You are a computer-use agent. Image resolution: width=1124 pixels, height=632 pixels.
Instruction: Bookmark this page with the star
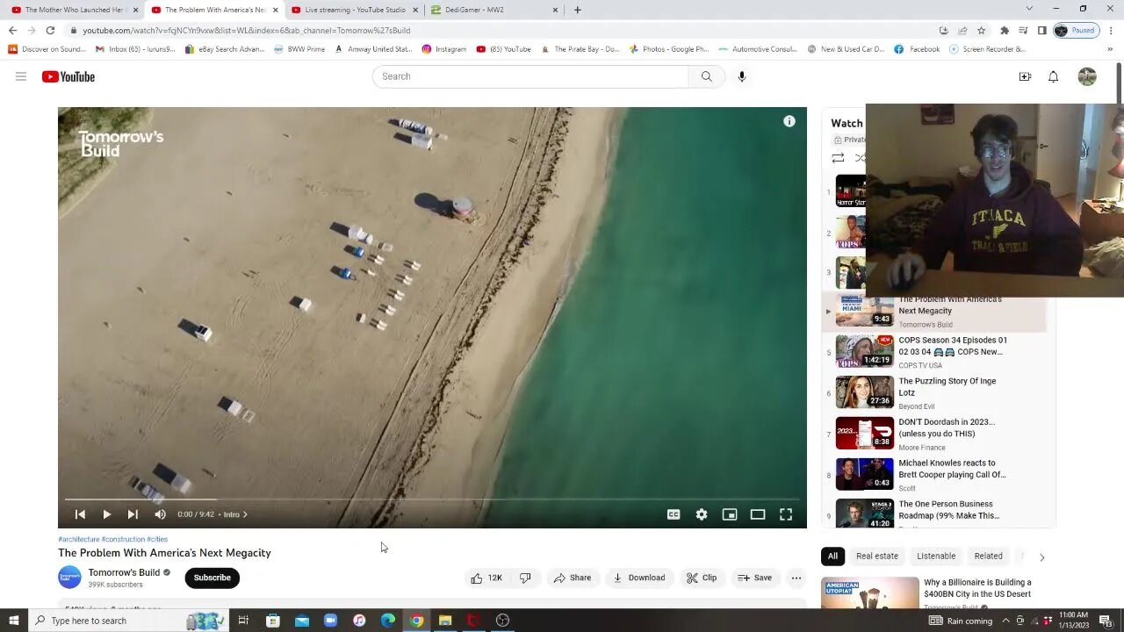click(982, 30)
